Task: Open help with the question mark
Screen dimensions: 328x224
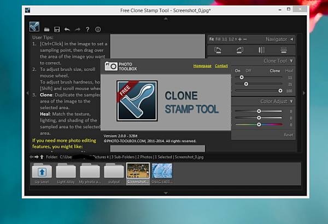Action: click(x=87, y=29)
